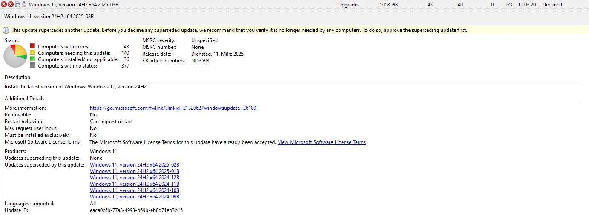Open superseded update 24H2 x64 2025-01B
Viewport: 589px width, 215px height.
(x=134, y=171)
